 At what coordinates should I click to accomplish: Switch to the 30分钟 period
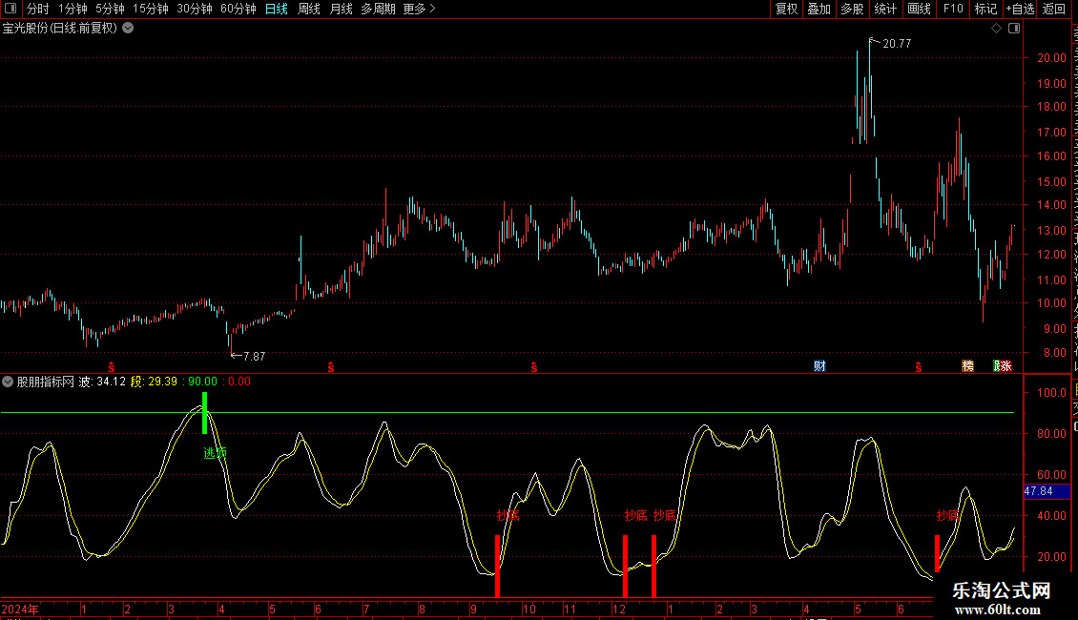coord(195,9)
